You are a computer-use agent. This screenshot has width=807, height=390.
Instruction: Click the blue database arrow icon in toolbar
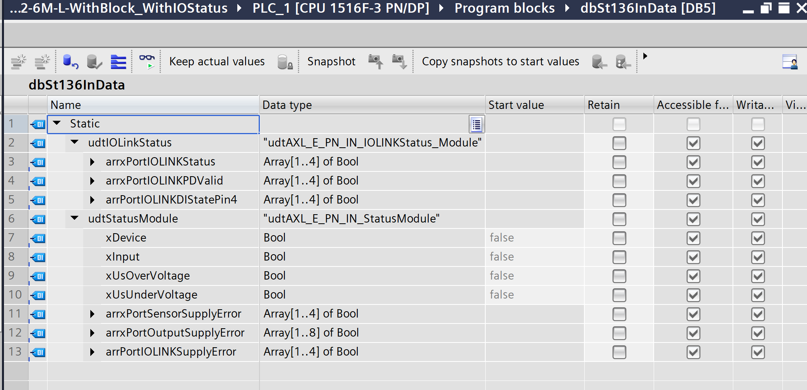pos(71,62)
